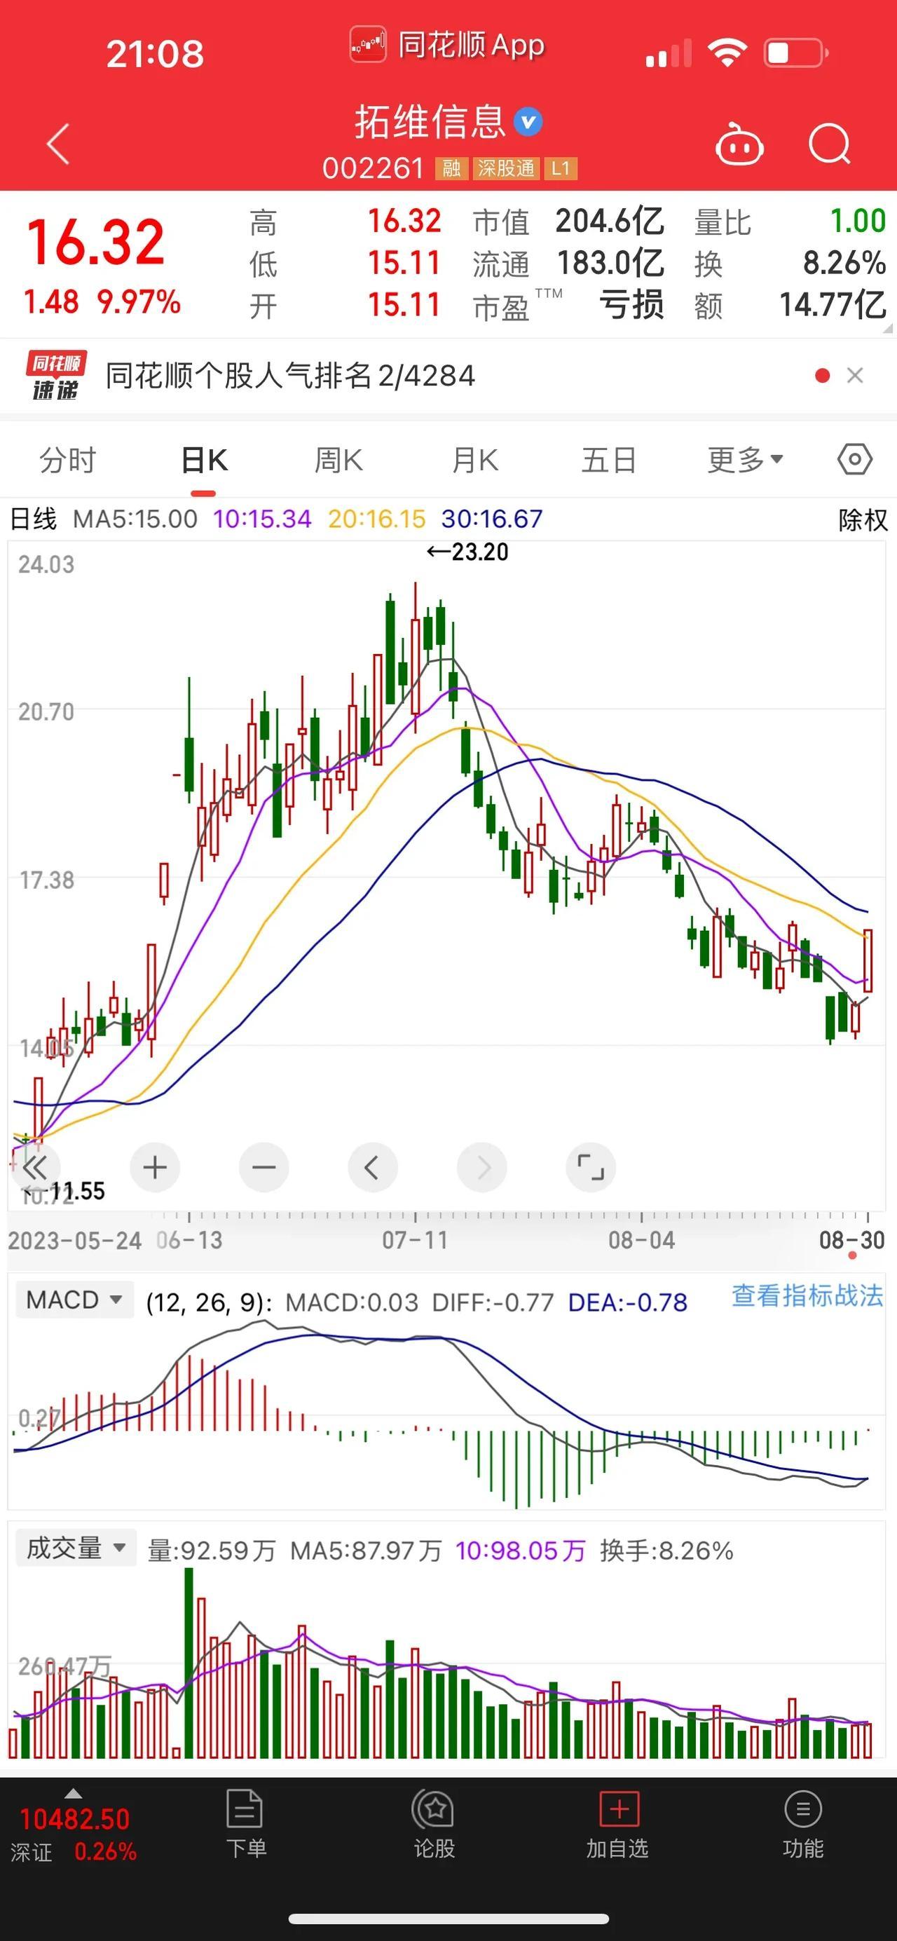Image resolution: width=897 pixels, height=1941 pixels.
Task: Tap the 08-30 date marker
Action: click(x=852, y=1239)
